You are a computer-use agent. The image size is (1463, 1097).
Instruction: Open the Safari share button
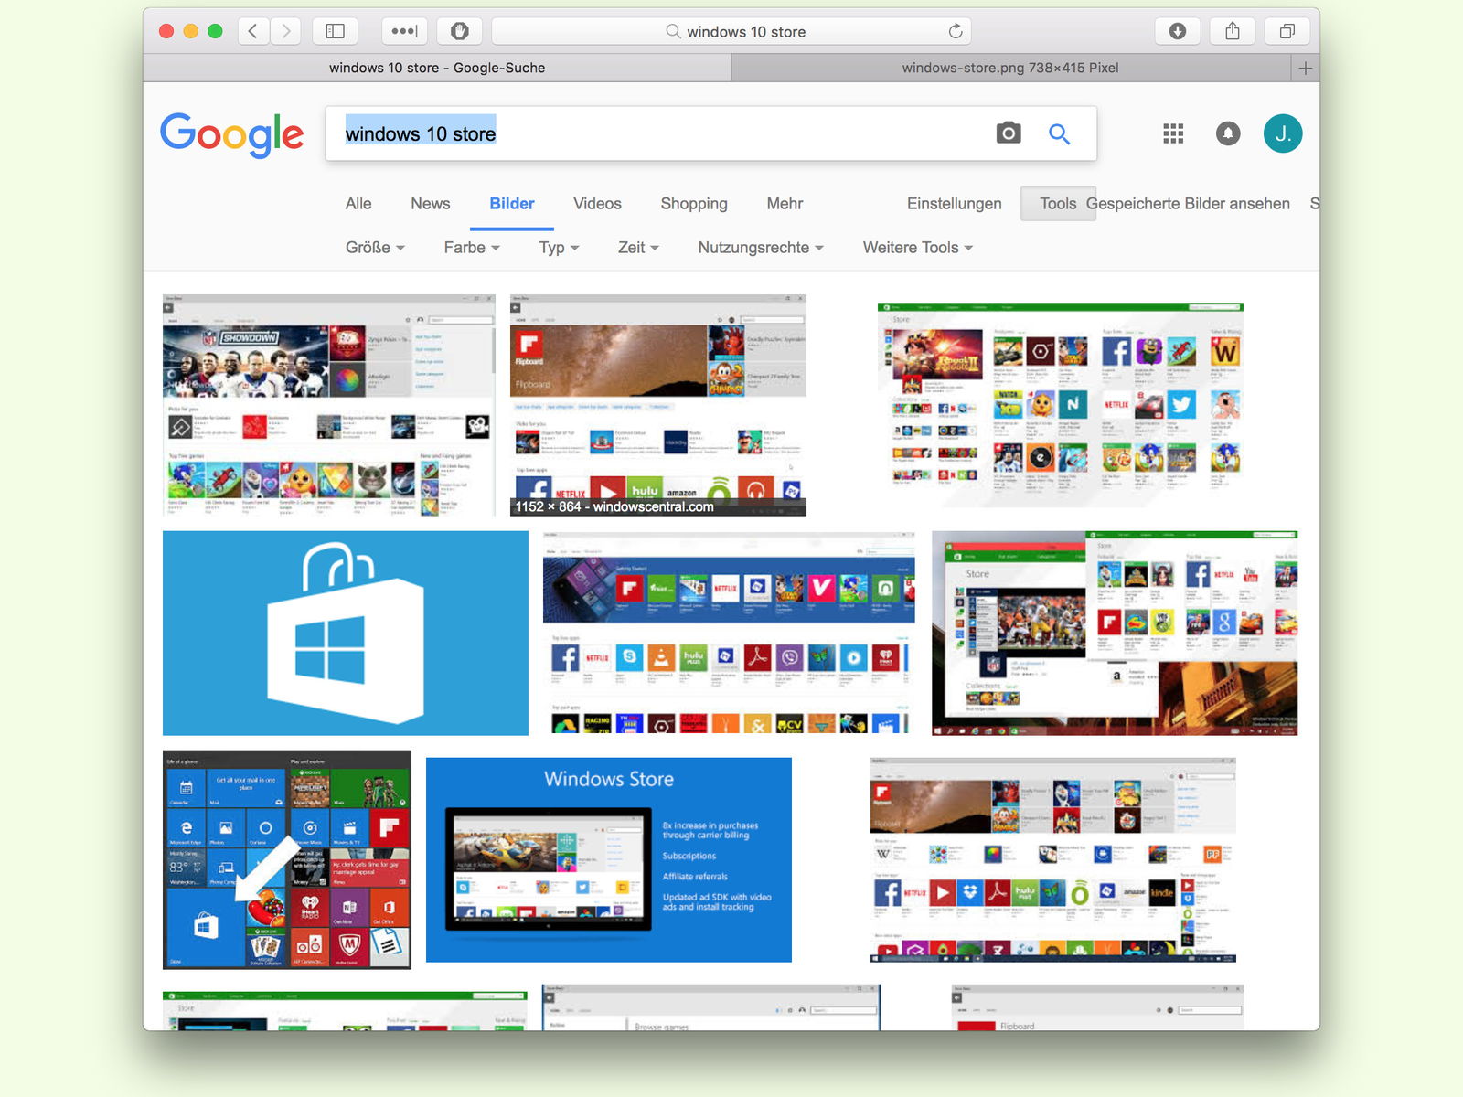tap(1233, 31)
